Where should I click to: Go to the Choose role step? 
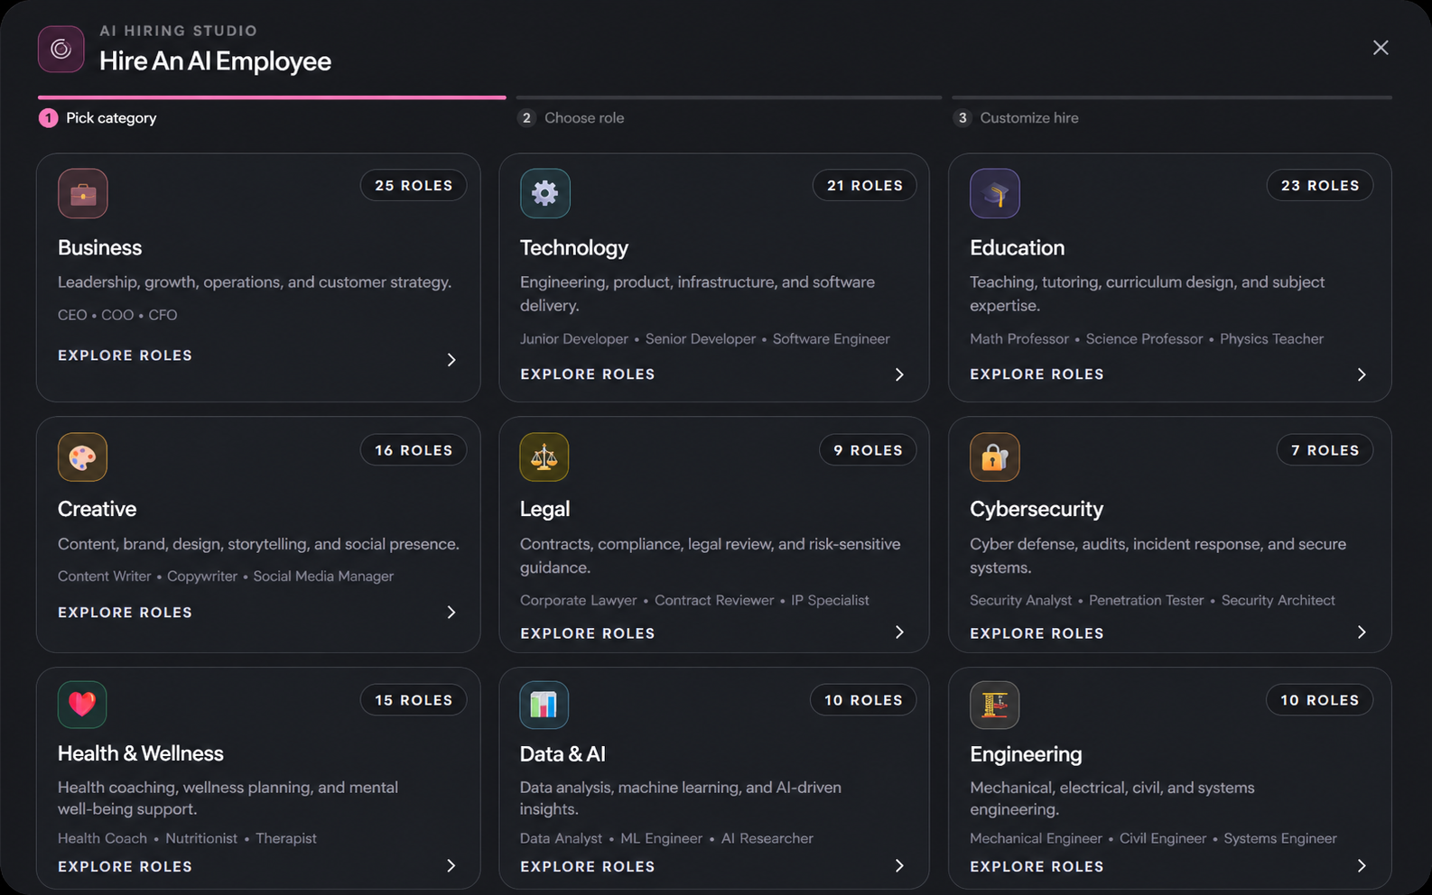pyautogui.click(x=571, y=117)
